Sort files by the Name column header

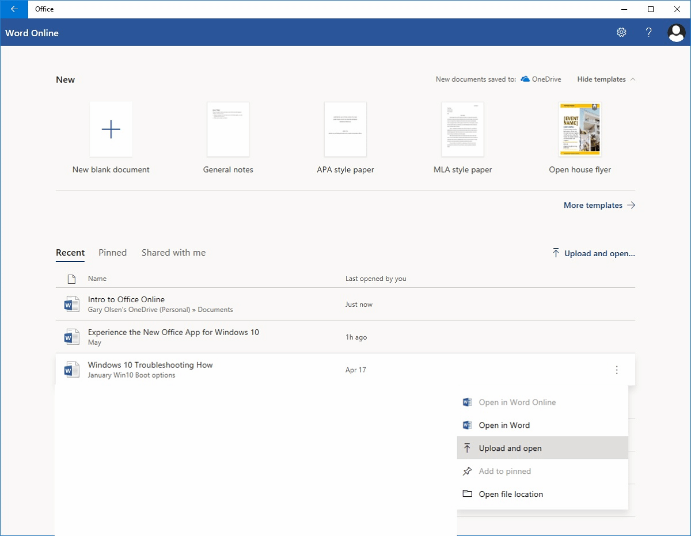[97, 278]
